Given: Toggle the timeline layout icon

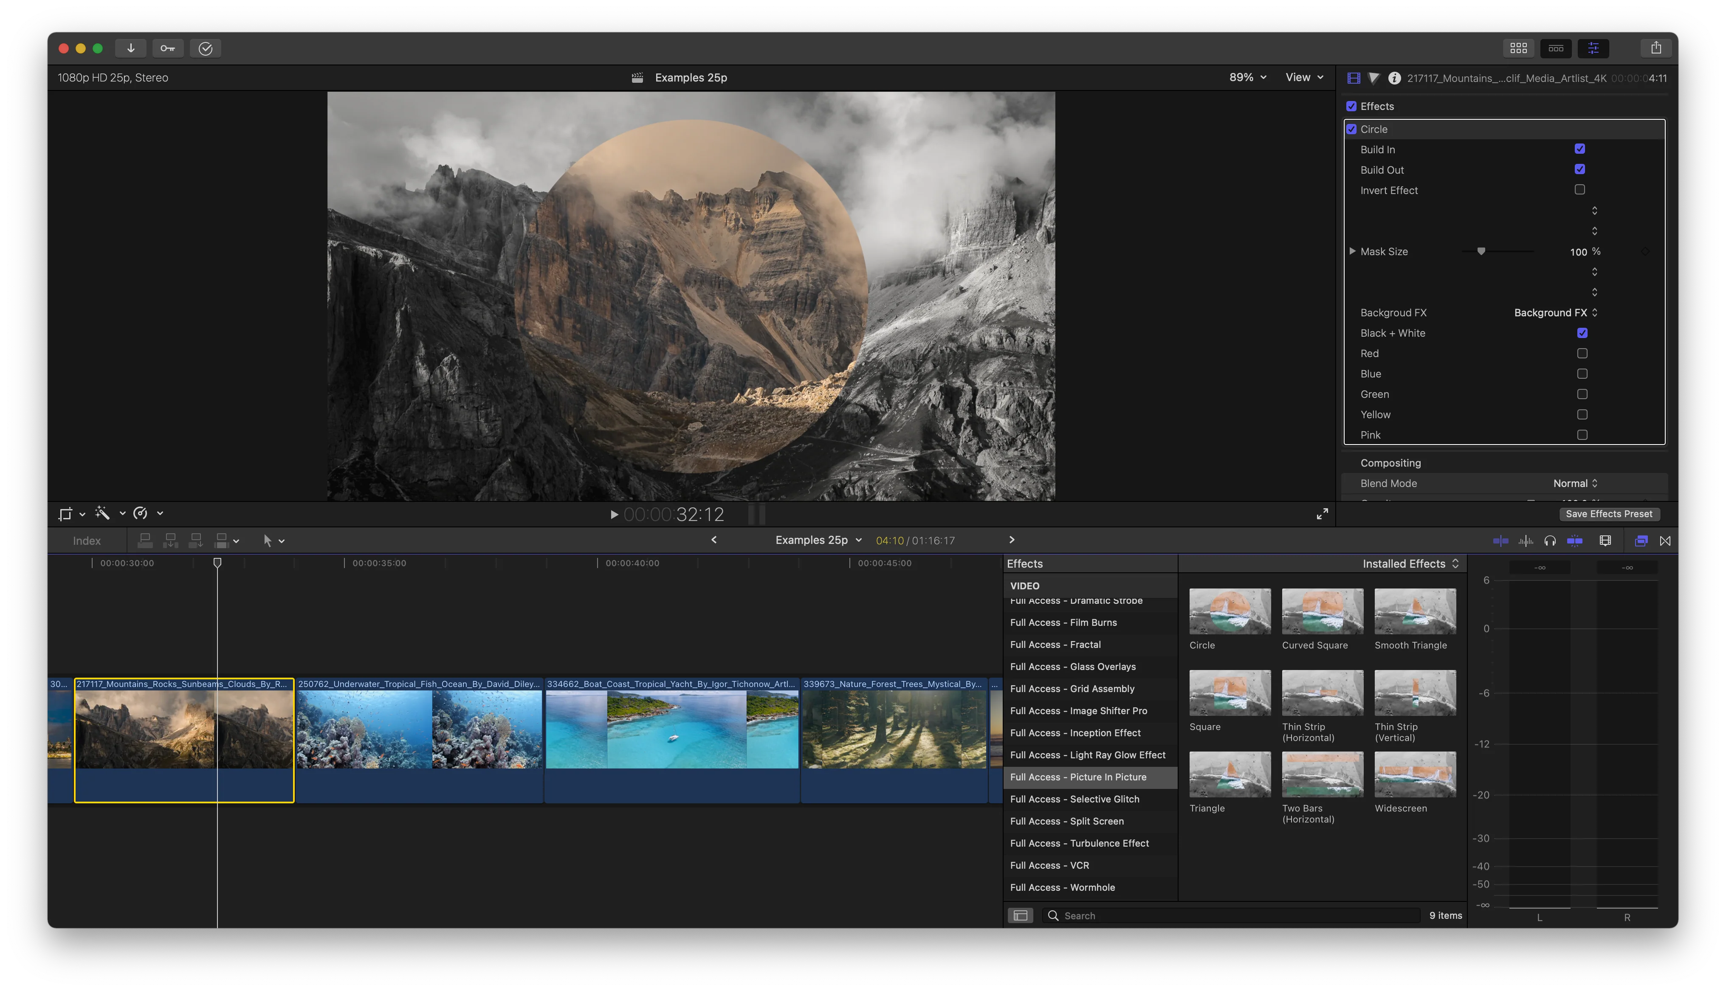Looking at the screenshot, I should click(1556, 48).
